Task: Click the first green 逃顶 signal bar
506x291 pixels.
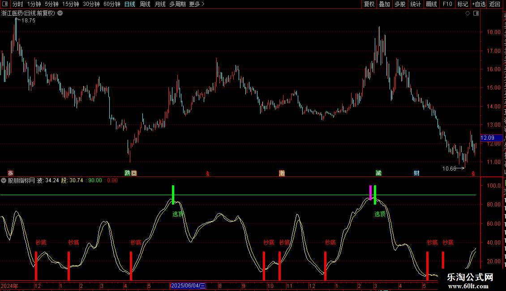Action: tap(173, 195)
